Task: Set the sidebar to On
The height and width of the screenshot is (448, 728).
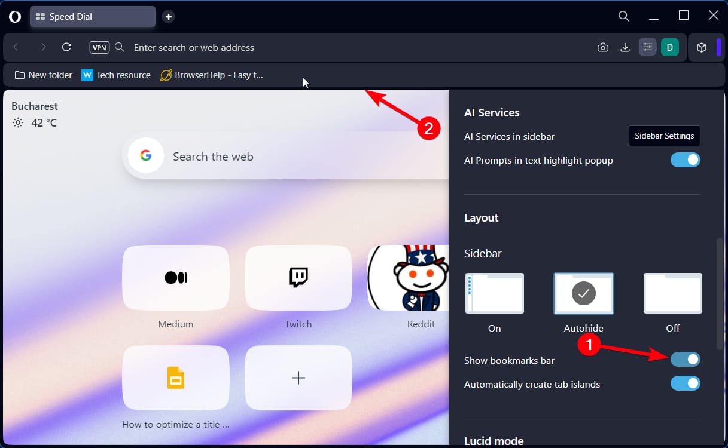Action: (x=495, y=293)
